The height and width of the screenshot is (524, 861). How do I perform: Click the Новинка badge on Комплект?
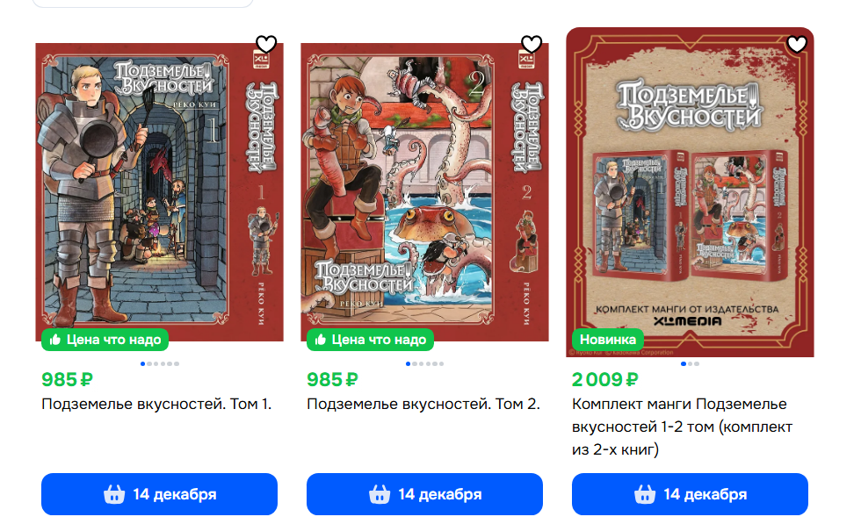click(x=608, y=340)
